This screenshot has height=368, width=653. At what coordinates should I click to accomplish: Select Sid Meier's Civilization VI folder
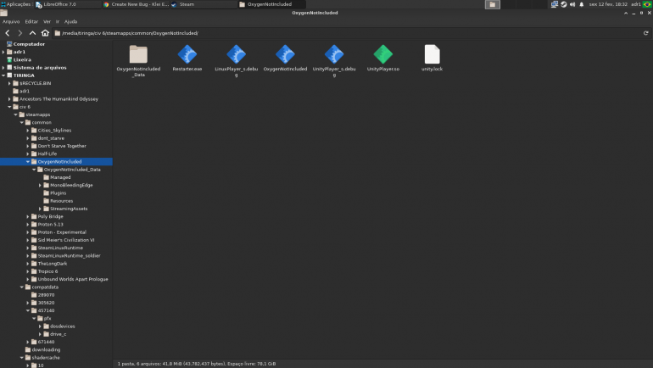[x=66, y=240]
